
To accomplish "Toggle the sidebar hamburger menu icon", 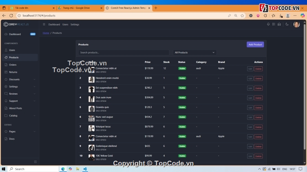I will click(44, 24).
